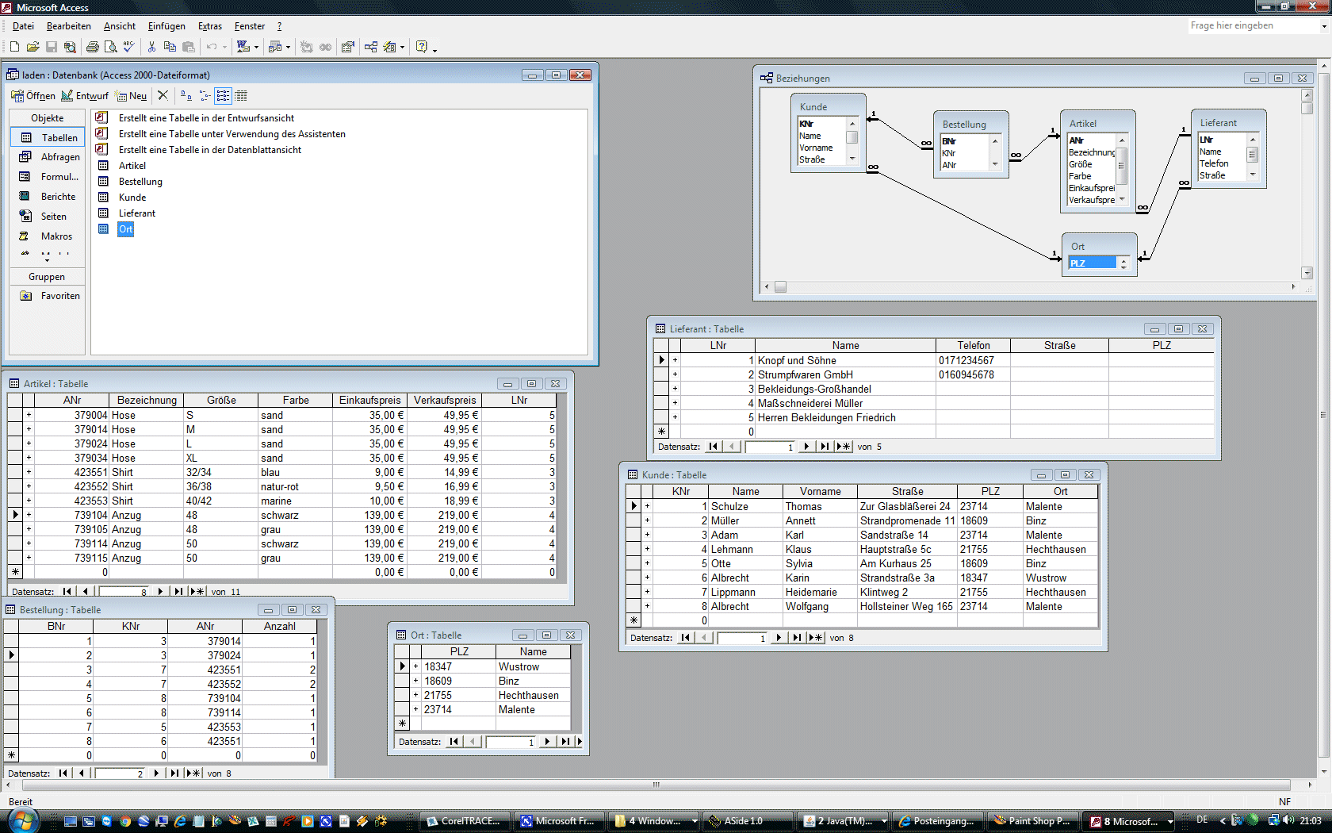Click the Beziehungen vertical scrollbar thumb
The height and width of the screenshot is (833, 1332).
click(x=1307, y=108)
